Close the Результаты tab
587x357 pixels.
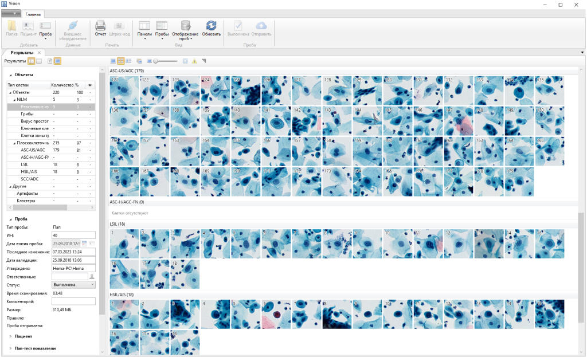tap(39, 53)
